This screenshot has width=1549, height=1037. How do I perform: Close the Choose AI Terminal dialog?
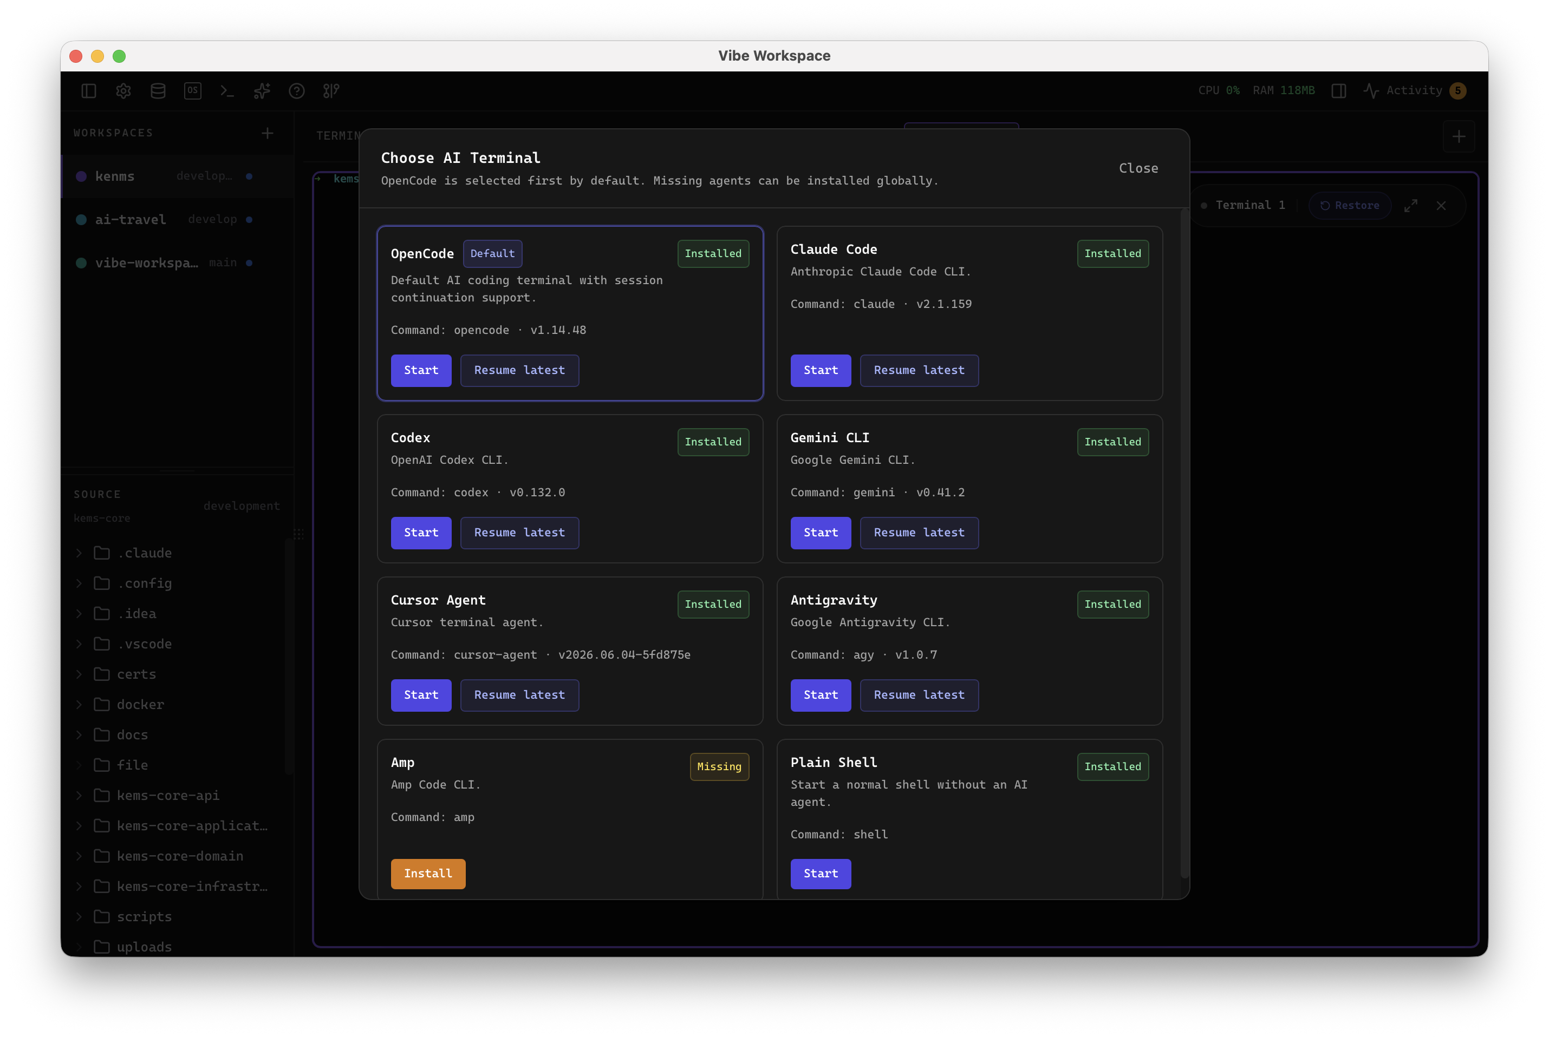tap(1138, 168)
